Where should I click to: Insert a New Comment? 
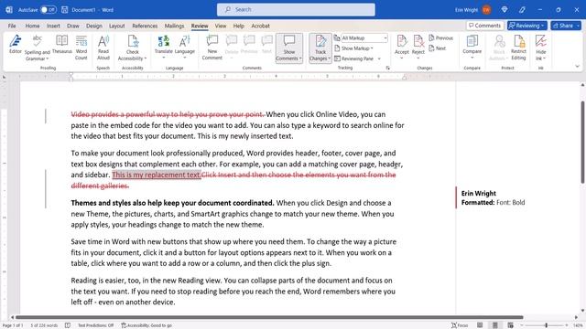pyautogui.click(x=212, y=48)
